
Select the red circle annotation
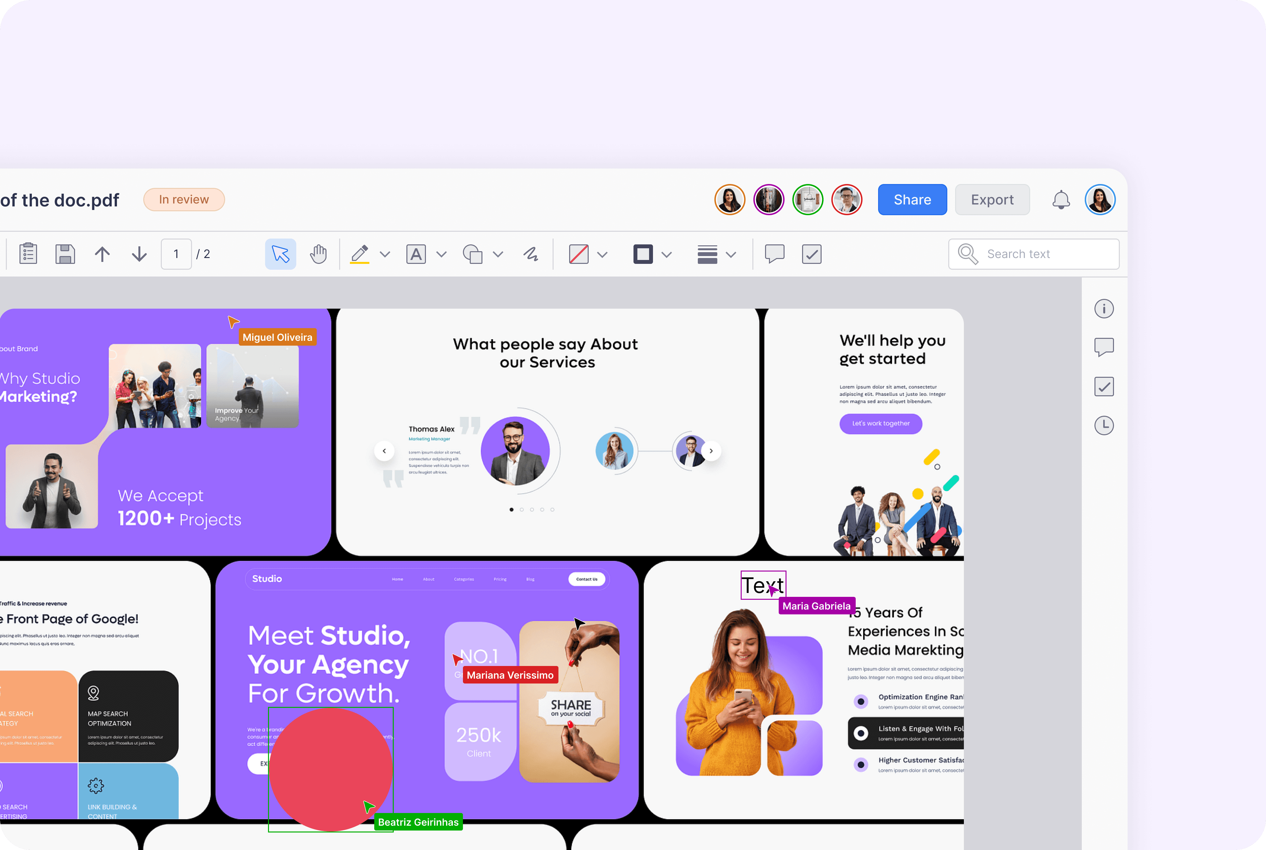[x=330, y=769]
